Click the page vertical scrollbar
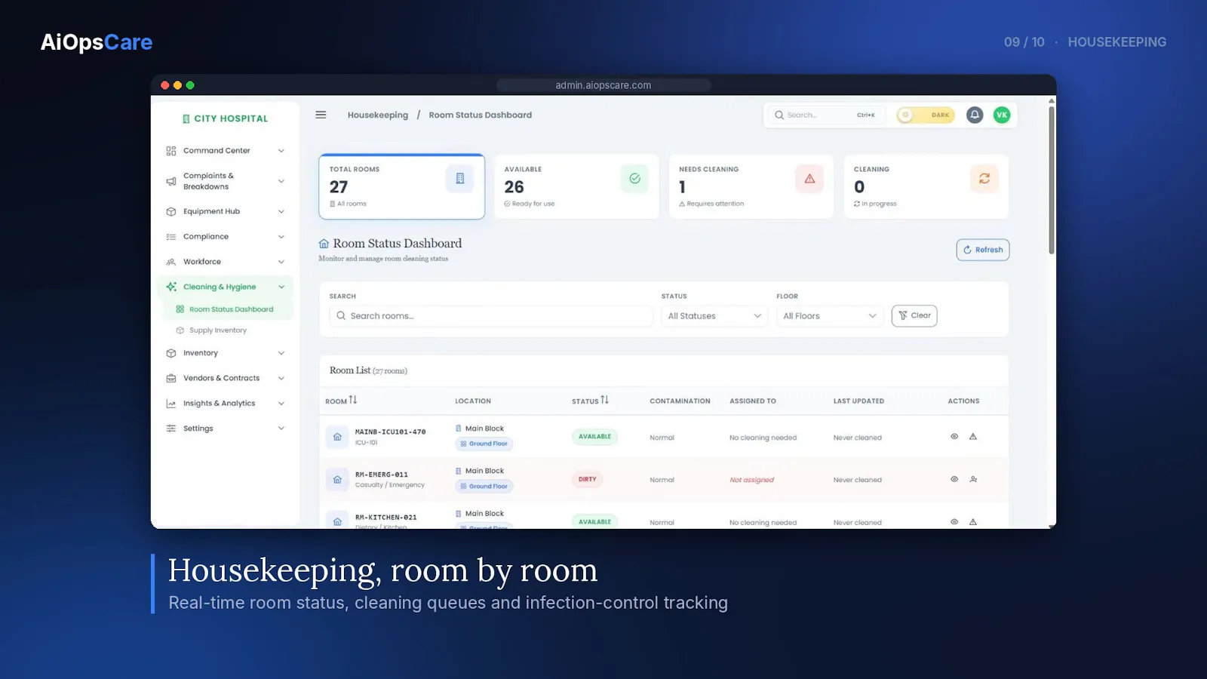This screenshot has height=679, width=1207. tap(1051, 180)
